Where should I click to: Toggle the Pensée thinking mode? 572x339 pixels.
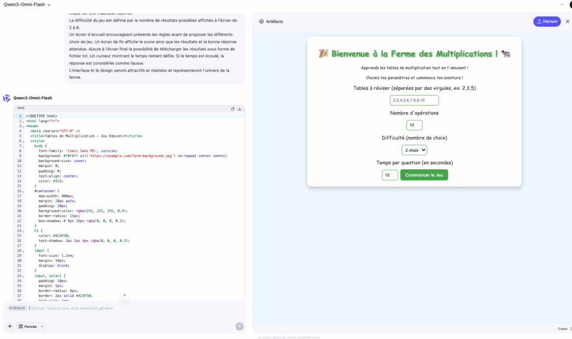pos(27,326)
